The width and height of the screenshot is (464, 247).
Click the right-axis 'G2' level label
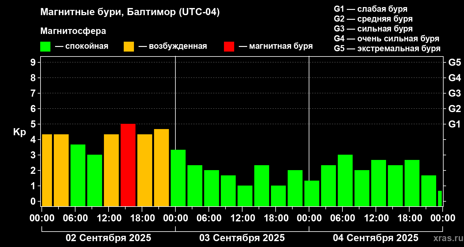coord(454,109)
